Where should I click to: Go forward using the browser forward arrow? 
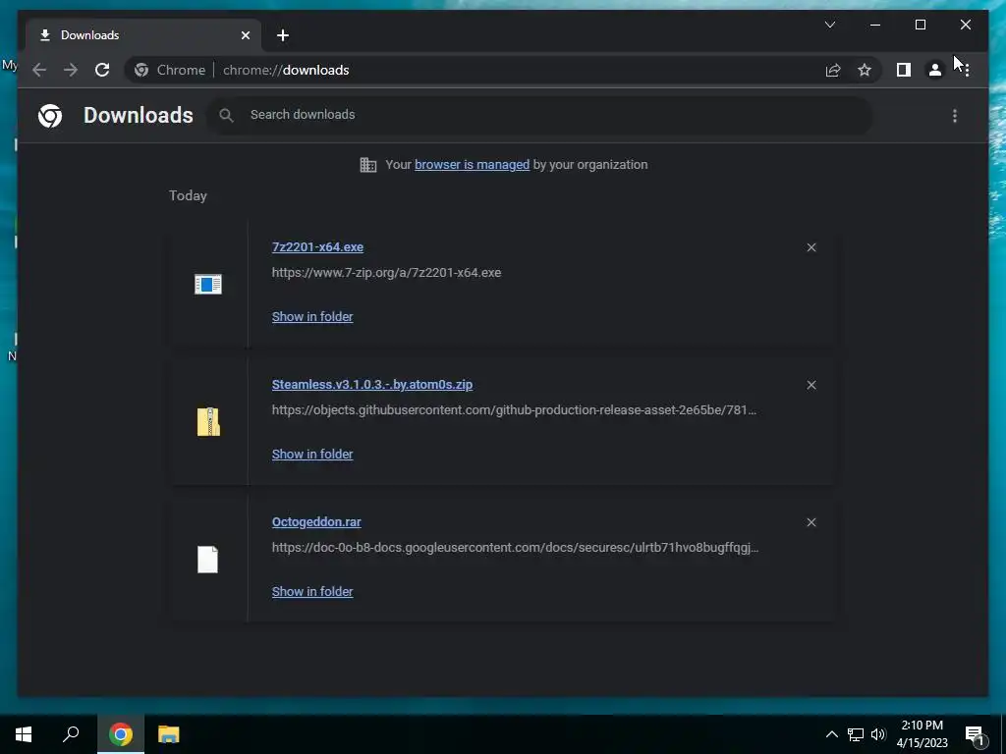pyautogui.click(x=71, y=70)
